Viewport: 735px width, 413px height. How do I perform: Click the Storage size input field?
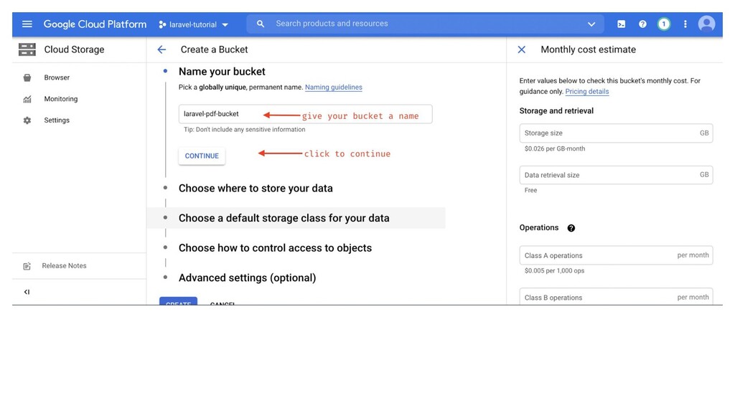tap(610, 133)
